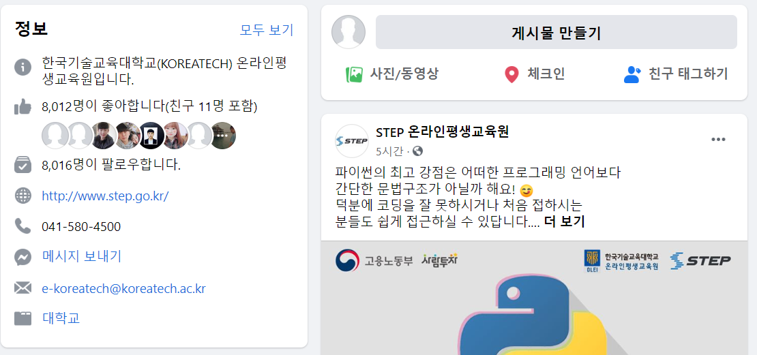This screenshot has height=355, width=757.
Task: Click the phone number icon
Action: tap(23, 226)
